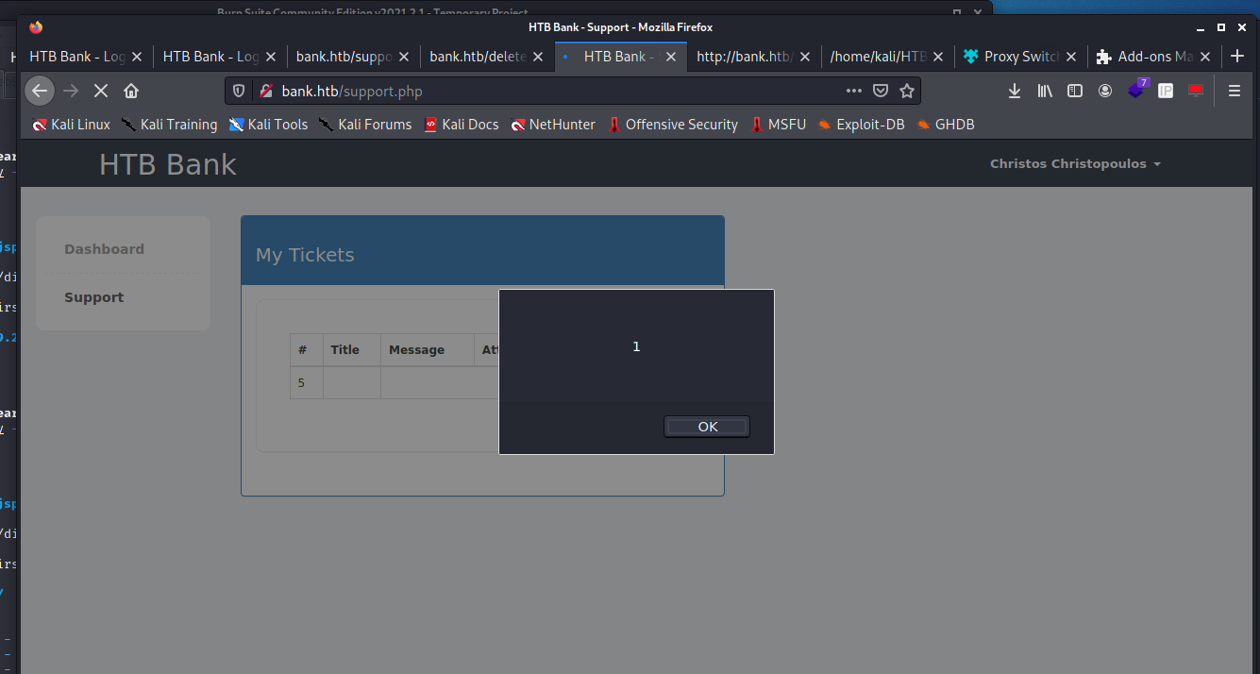
Task: Click the Save to Pocket icon
Action: coord(880,91)
